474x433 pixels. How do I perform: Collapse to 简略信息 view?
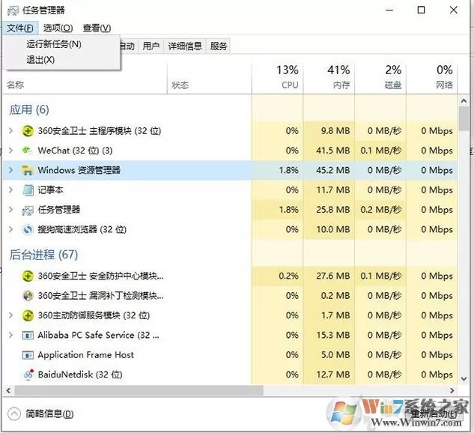pyautogui.click(x=40, y=414)
